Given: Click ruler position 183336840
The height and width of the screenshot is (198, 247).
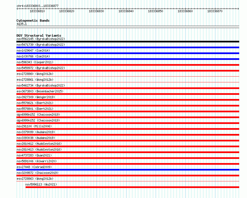Looking at the screenshot, I should 126,11.
